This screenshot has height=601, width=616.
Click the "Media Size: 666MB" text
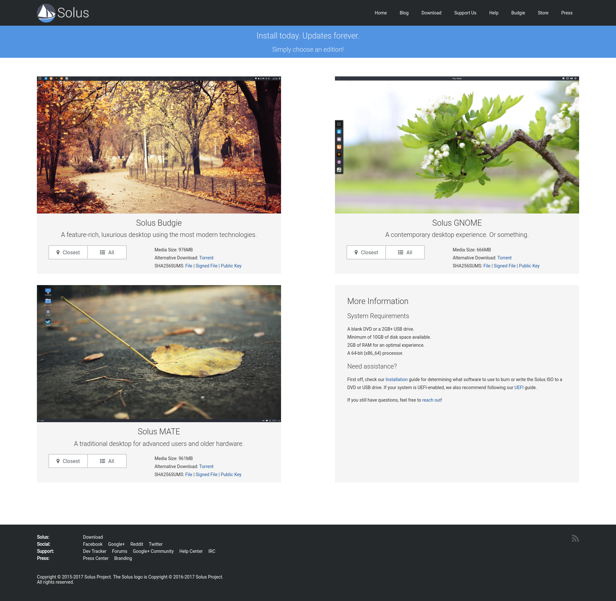pyautogui.click(x=472, y=250)
